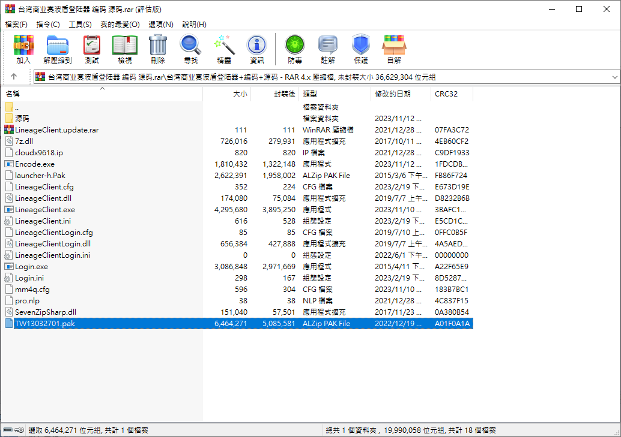The height and width of the screenshot is (437, 621).
Task: Click the type cell WinRAR 壓縮檔
Action: pyautogui.click(x=328, y=129)
